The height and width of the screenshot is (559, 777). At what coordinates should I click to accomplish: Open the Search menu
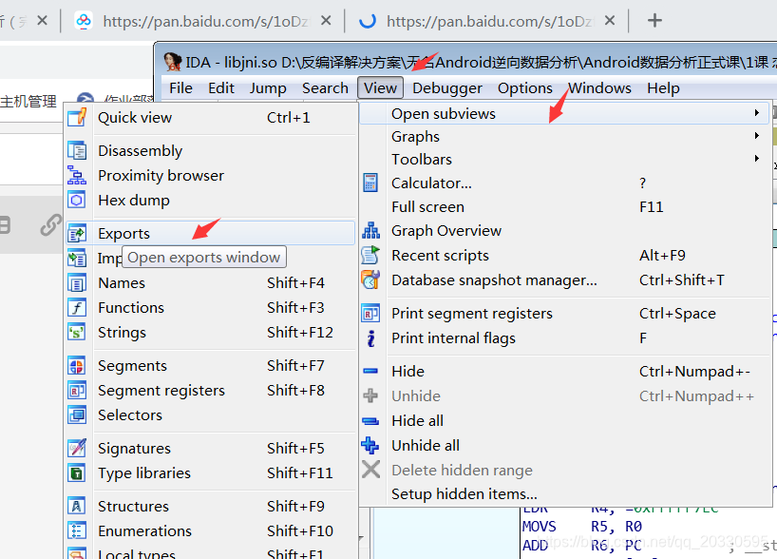[325, 88]
